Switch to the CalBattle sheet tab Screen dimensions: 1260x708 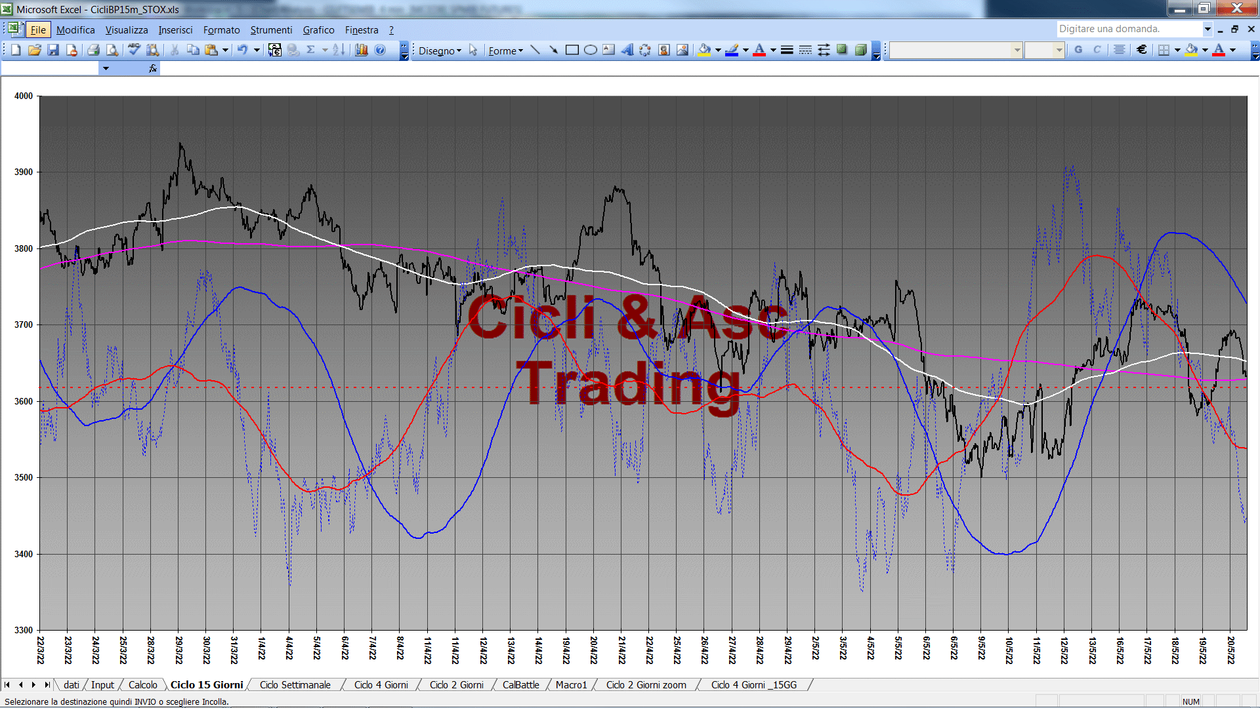(521, 685)
